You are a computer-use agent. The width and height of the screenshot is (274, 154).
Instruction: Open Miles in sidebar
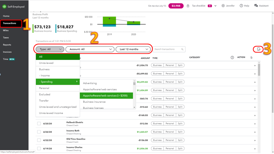point(6,30)
